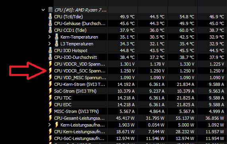Click lightning icon beside CPU TDC

coord(50,98)
